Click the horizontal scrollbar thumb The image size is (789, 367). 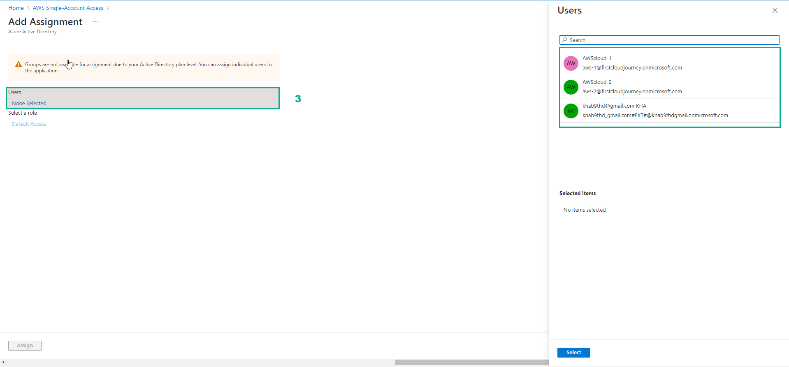pos(472,362)
